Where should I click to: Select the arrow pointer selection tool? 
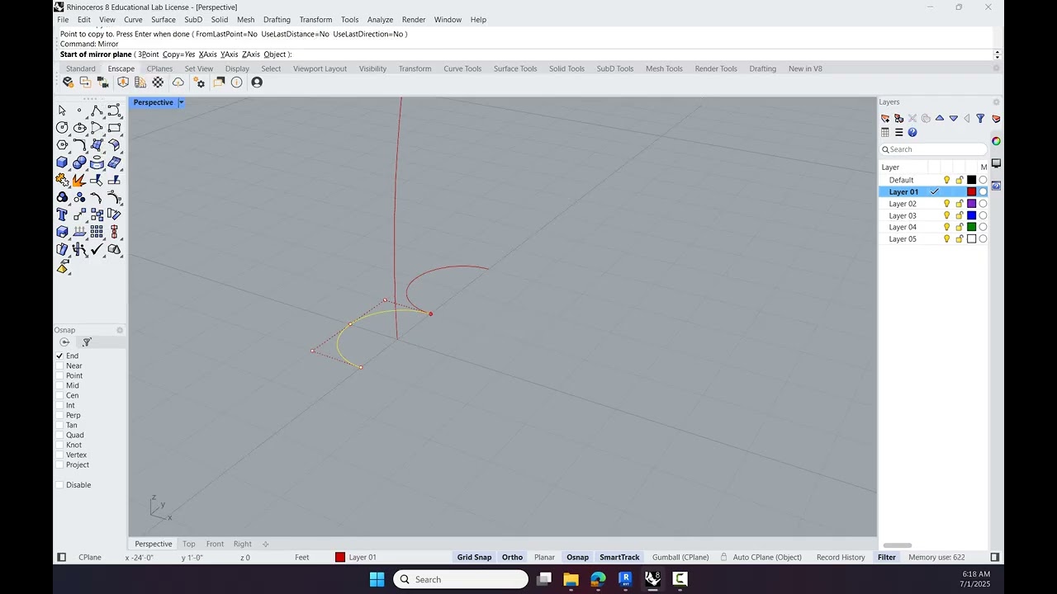coord(62,111)
